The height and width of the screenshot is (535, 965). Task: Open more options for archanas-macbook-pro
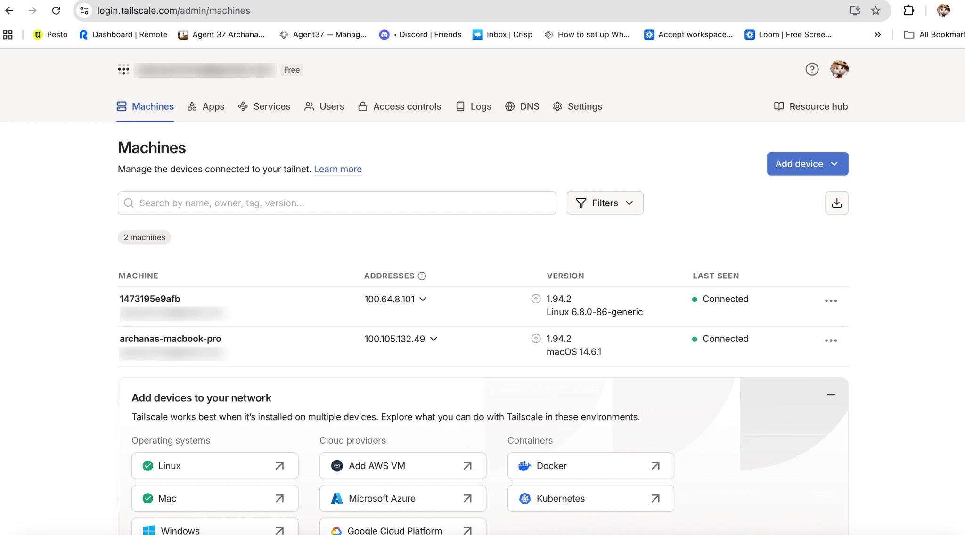[x=831, y=340]
